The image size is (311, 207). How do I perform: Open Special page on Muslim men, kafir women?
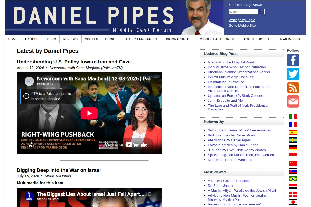(x=241, y=155)
